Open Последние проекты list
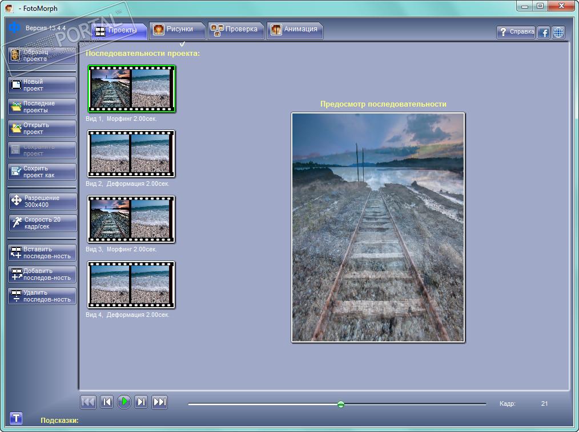Image resolution: width=579 pixels, height=432 pixels. [42, 107]
